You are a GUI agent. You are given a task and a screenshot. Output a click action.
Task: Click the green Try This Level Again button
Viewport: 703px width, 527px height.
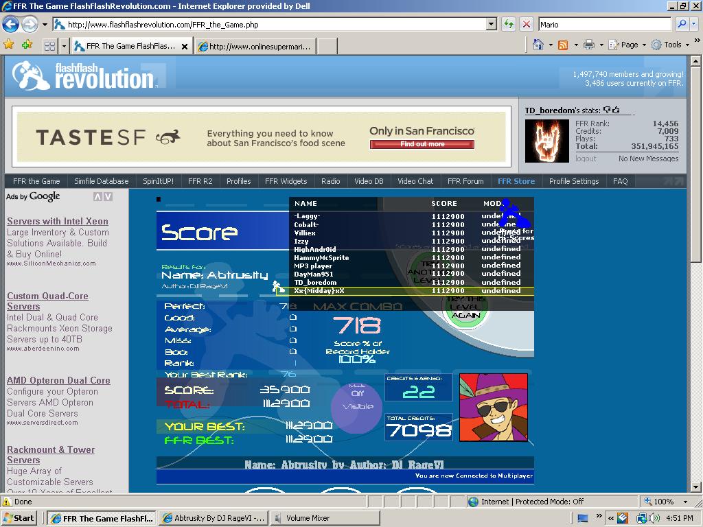pos(465,307)
